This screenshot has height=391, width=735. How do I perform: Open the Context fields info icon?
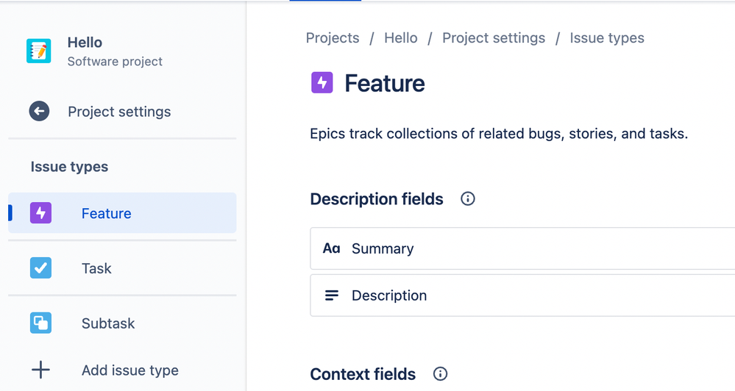[x=440, y=374]
